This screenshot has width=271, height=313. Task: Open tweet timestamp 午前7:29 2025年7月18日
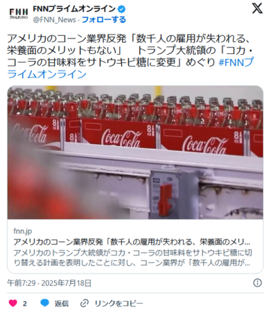[x=49, y=283]
